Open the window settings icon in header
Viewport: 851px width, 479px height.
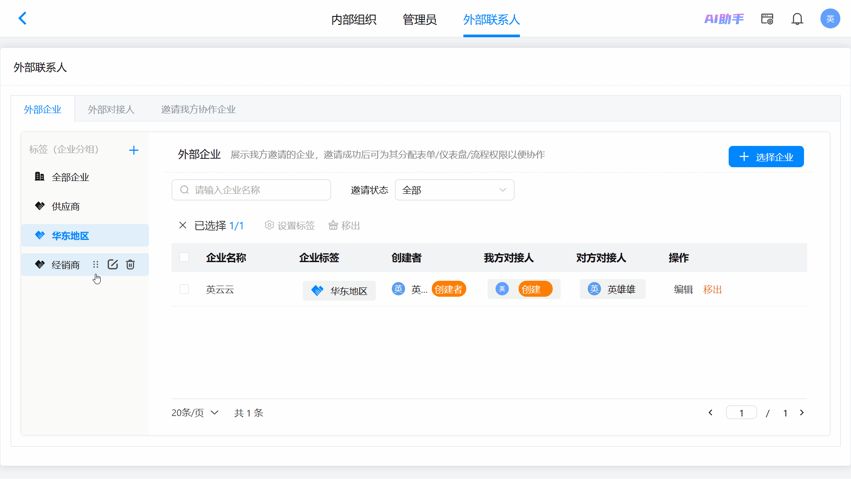coord(767,19)
